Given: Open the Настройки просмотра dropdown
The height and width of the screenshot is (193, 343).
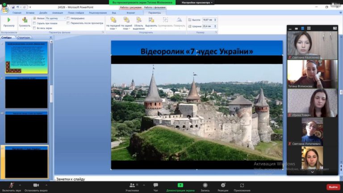Looking at the screenshot, I should 197,3.
